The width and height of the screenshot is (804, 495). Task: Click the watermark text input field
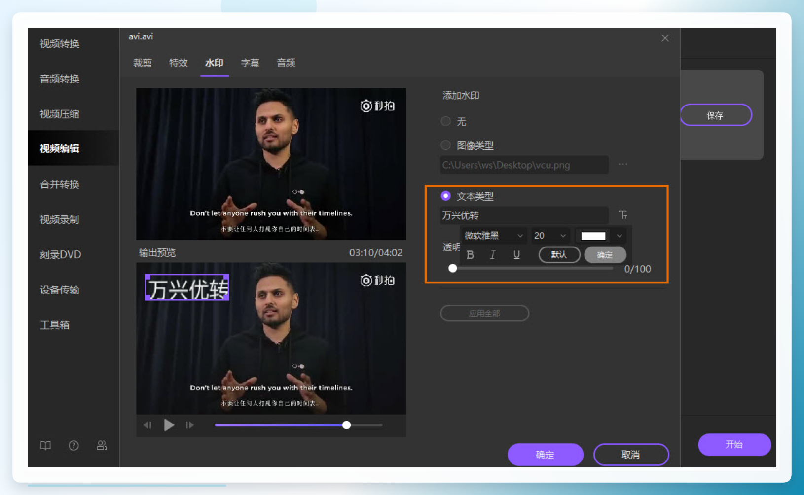coord(524,215)
